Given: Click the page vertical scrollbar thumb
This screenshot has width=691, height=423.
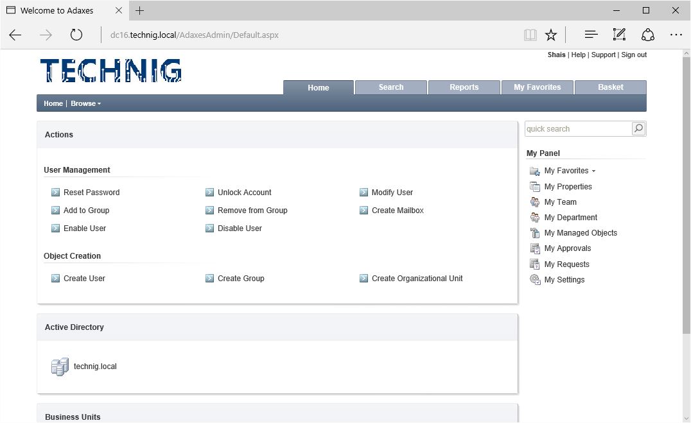Looking at the screenshot, I should click(x=686, y=194).
